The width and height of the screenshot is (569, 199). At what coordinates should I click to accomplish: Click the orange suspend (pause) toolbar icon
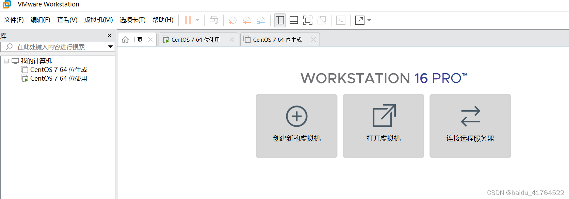(x=188, y=20)
